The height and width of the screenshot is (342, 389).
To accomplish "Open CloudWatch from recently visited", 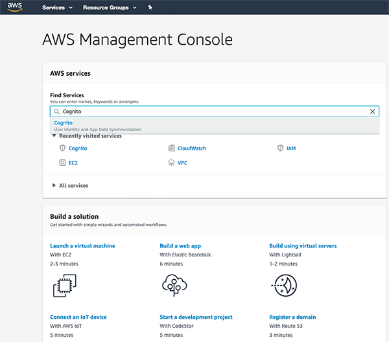I will click(x=191, y=148).
